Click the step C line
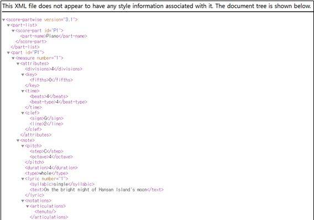Screen dimensions: 314x220 pyautogui.click(x=46, y=151)
